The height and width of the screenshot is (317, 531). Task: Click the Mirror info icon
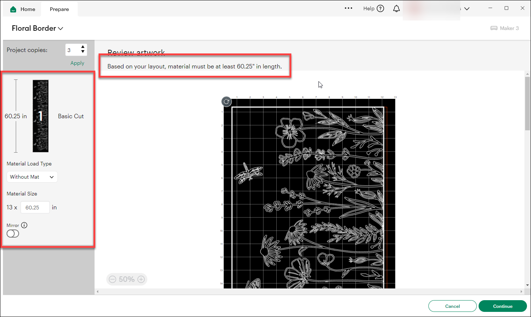[24, 225]
